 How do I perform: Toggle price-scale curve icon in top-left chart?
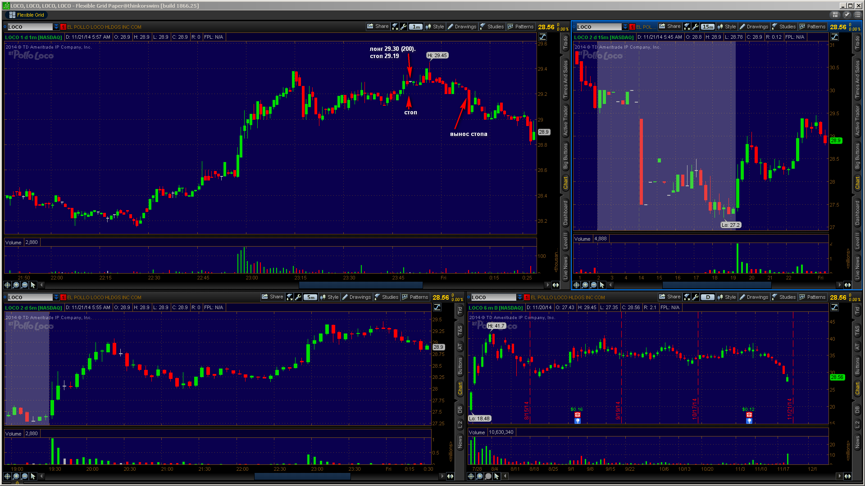coord(542,37)
